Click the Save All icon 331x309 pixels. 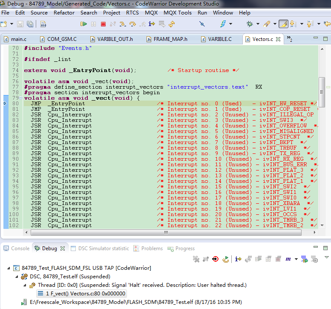pos(30,24)
